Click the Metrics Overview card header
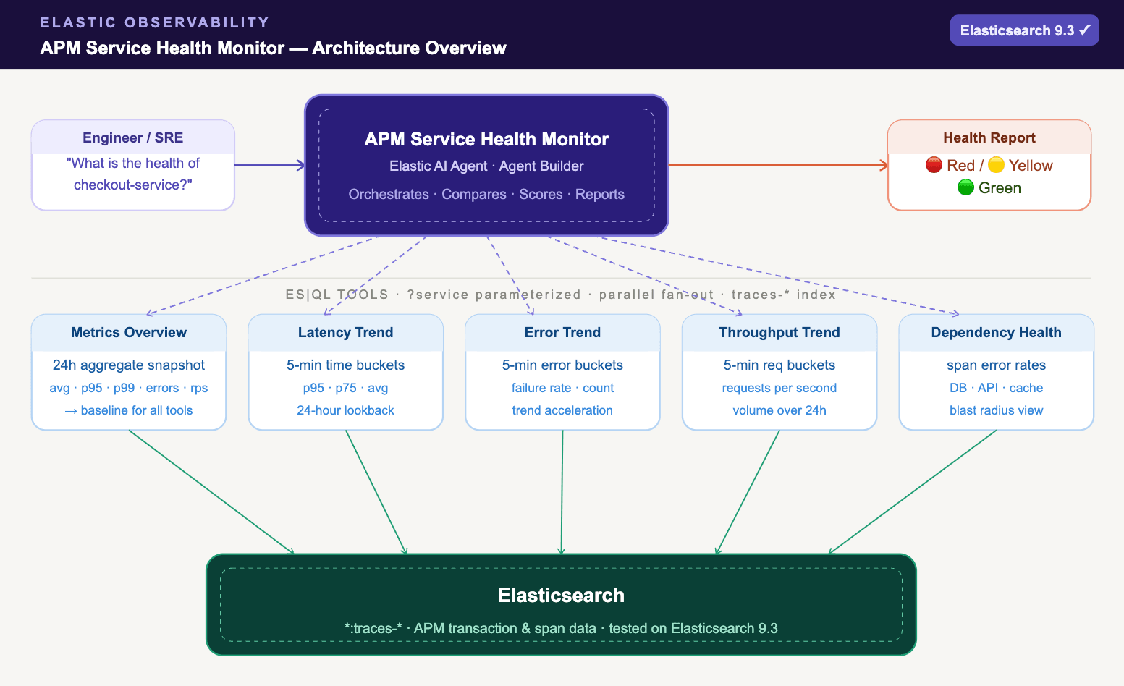Screen dimensions: 1124x686 (x=129, y=332)
